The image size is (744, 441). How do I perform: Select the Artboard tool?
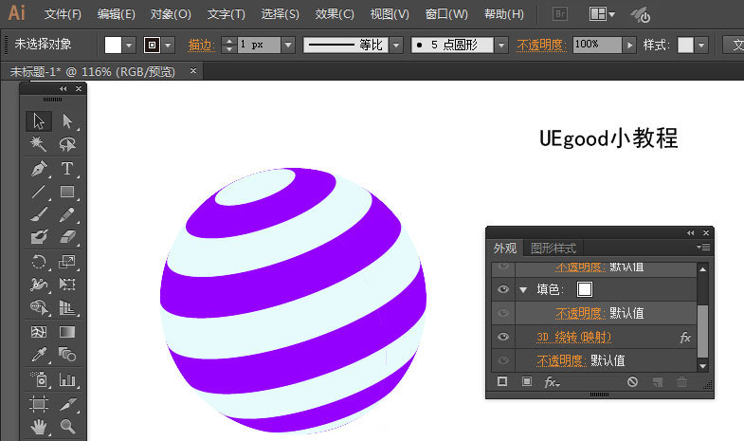[x=39, y=404]
